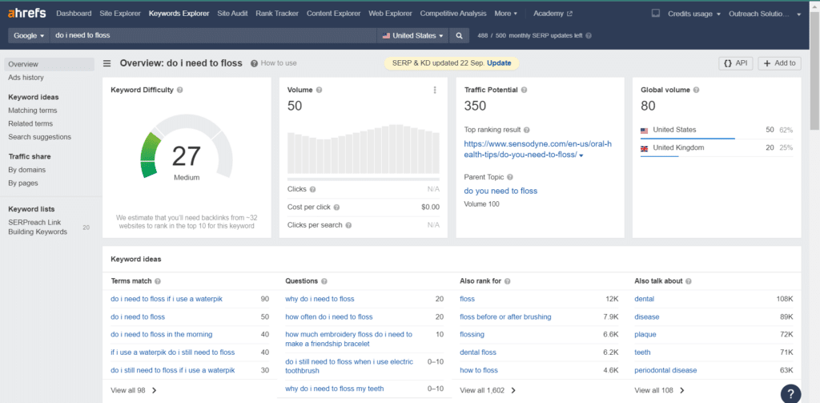Click help icon beside Parent Topic
The image size is (820, 403).
(510, 177)
